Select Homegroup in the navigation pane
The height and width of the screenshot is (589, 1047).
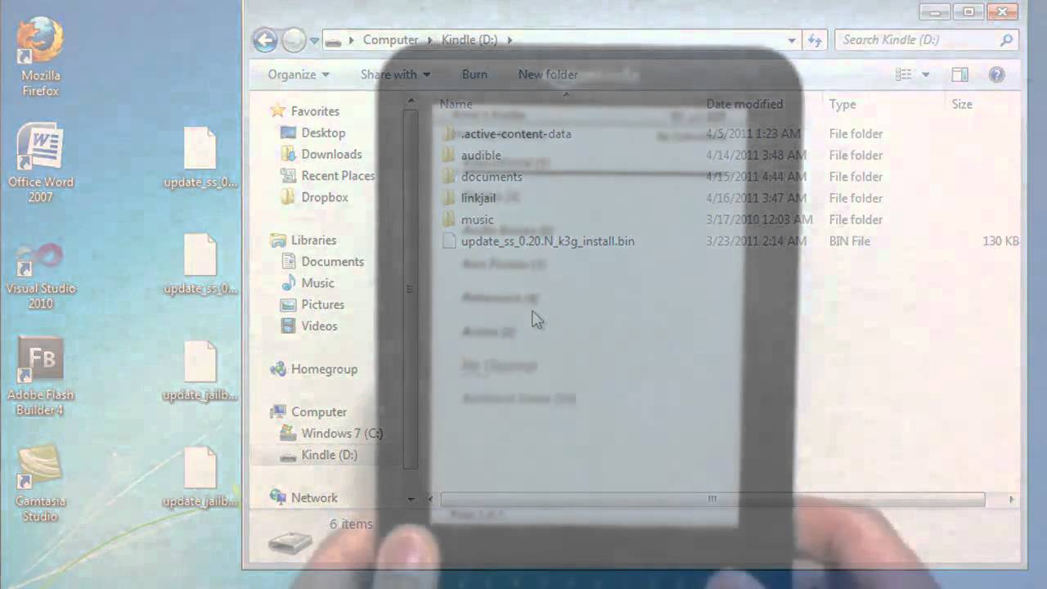[x=324, y=369]
